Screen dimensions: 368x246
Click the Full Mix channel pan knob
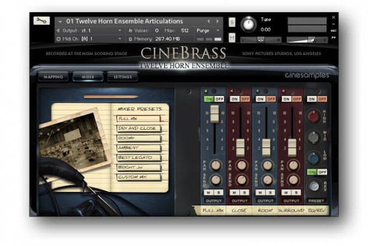pyautogui.click(x=216, y=165)
